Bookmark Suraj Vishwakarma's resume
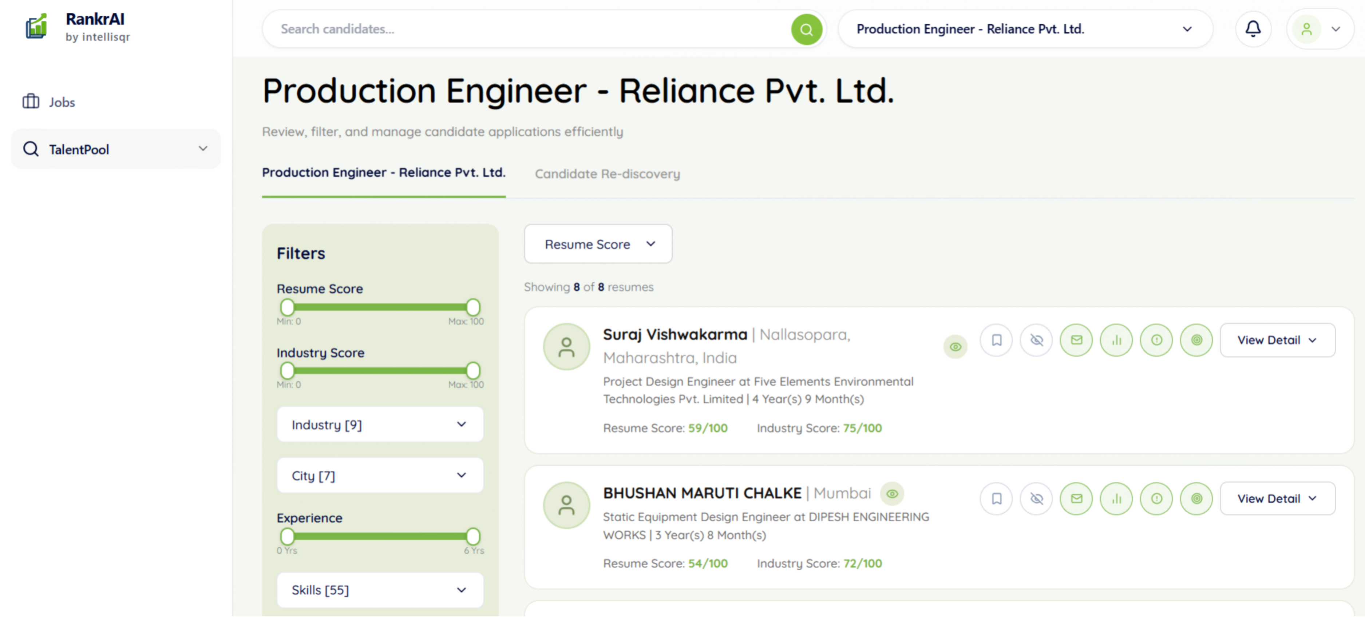1365x617 pixels. 996,340
